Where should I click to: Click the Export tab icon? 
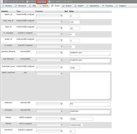63,6
